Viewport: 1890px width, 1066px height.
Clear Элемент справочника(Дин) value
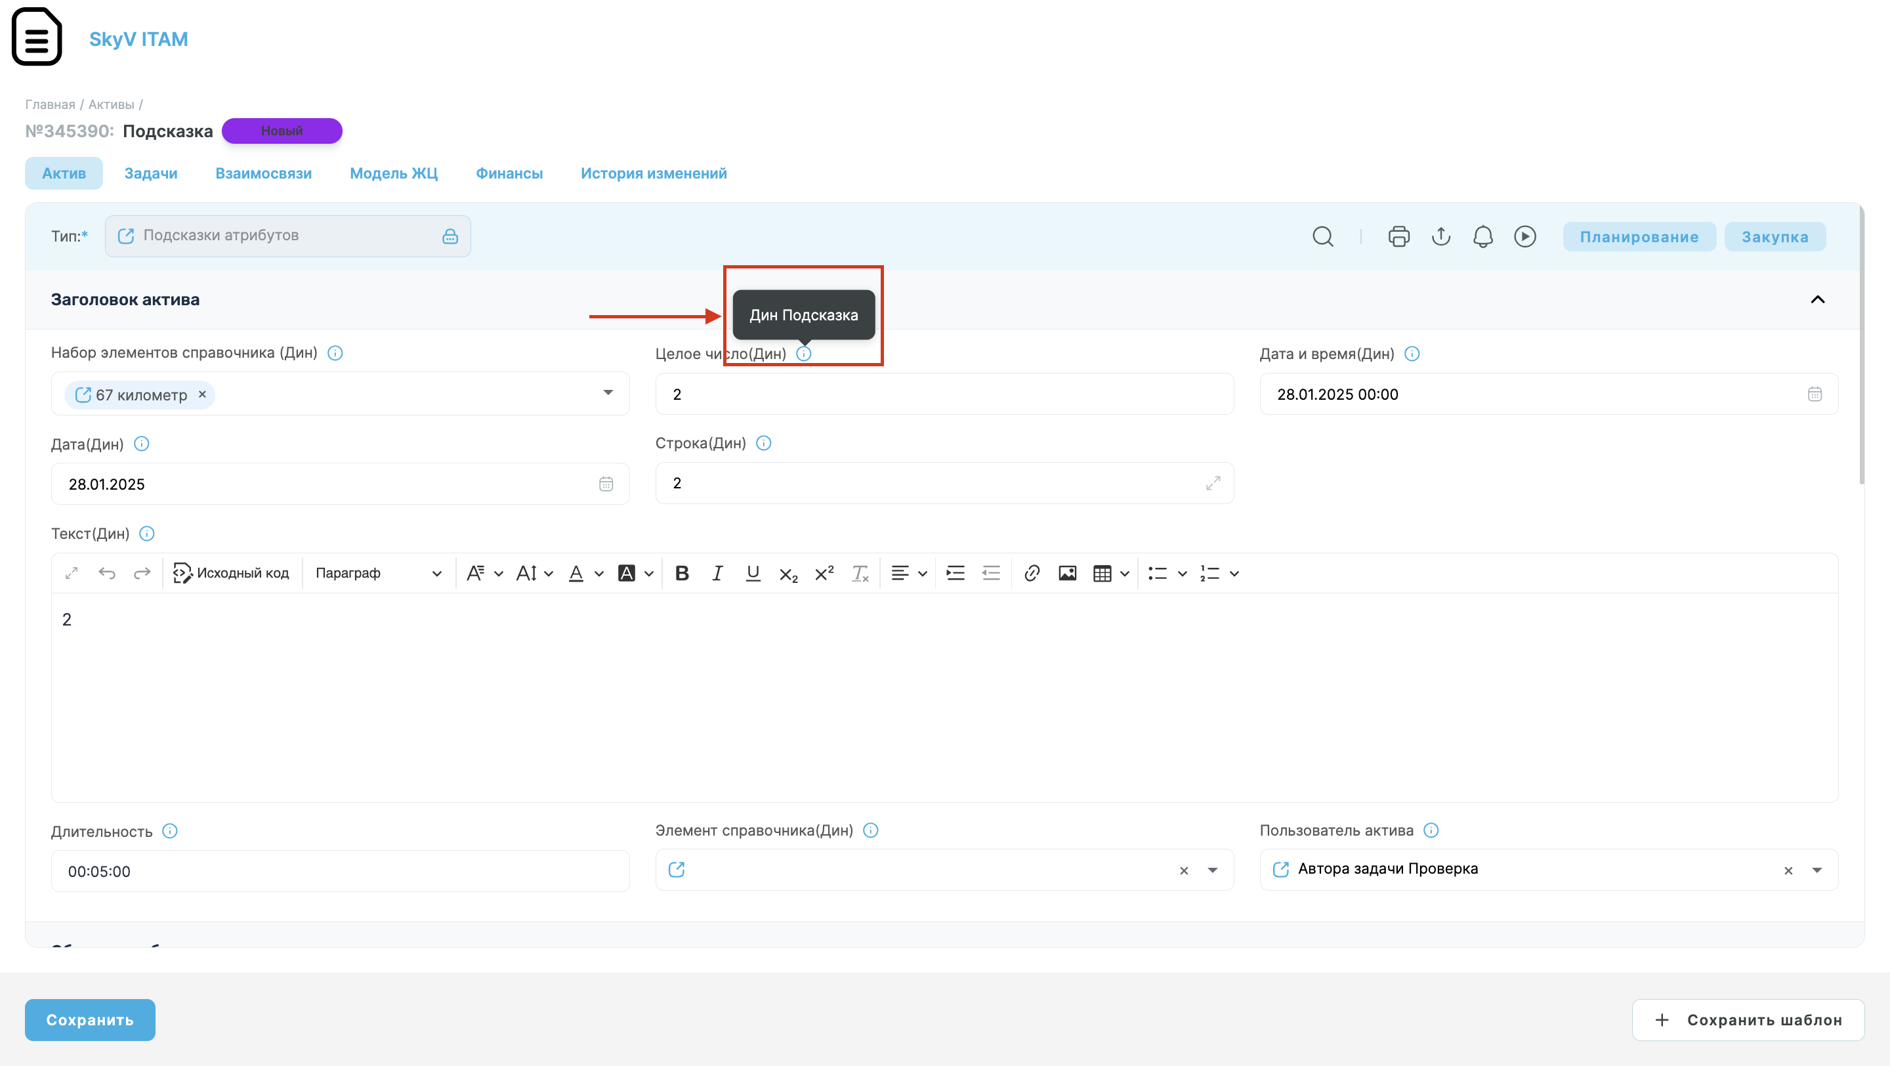(1184, 871)
